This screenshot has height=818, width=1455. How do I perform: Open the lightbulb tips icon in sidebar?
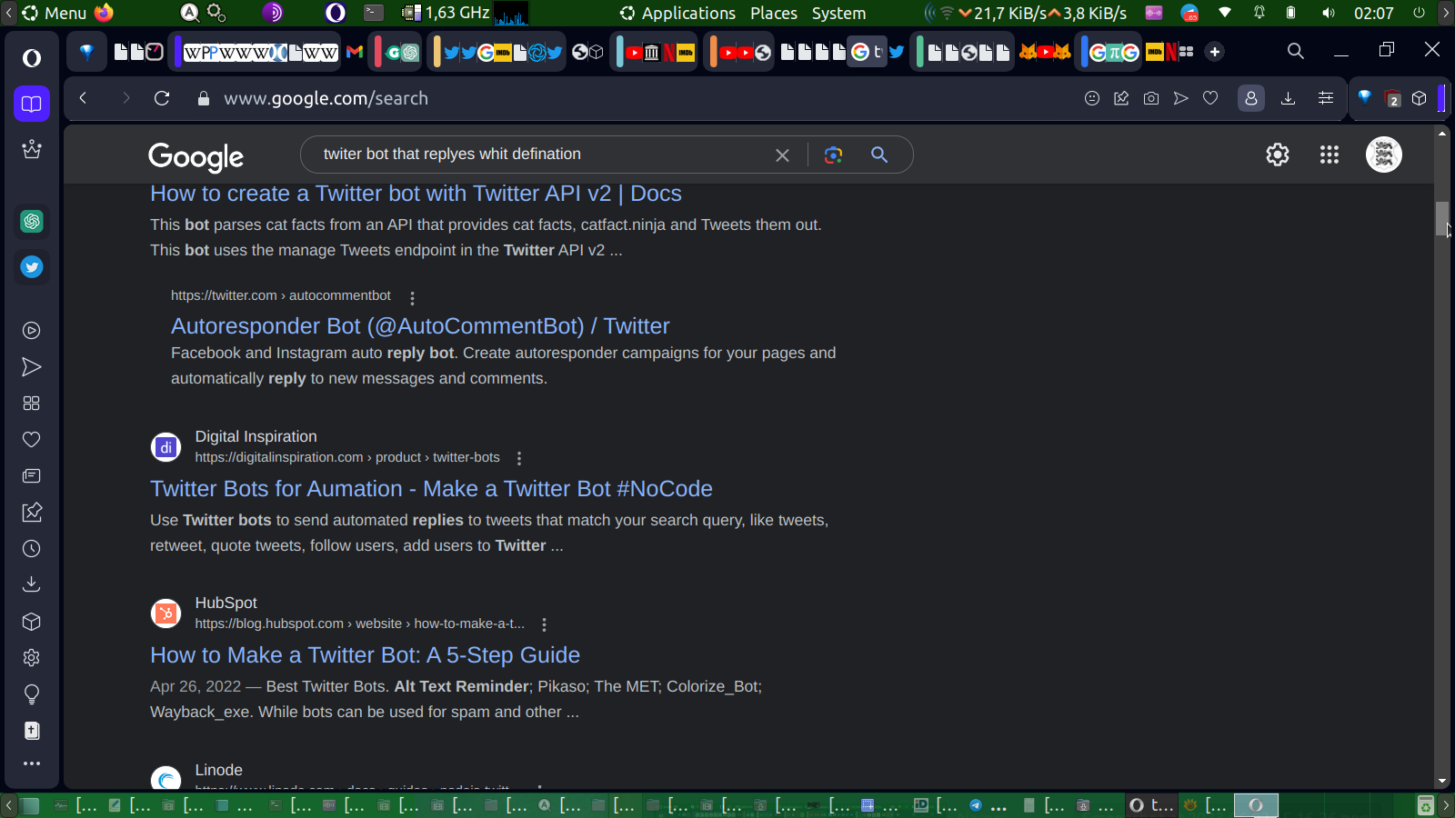pos(32,694)
